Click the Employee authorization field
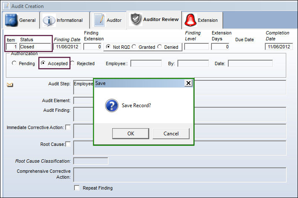298x198 pixels. 146,63
